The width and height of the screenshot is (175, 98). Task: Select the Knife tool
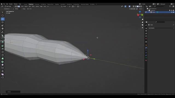(x=2, y=55)
